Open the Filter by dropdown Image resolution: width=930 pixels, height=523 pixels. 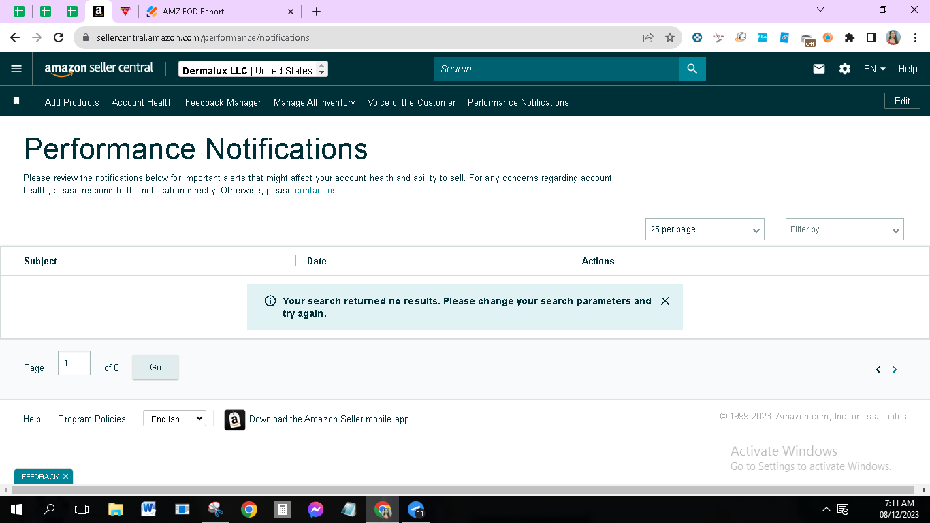(x=844, y=229)
